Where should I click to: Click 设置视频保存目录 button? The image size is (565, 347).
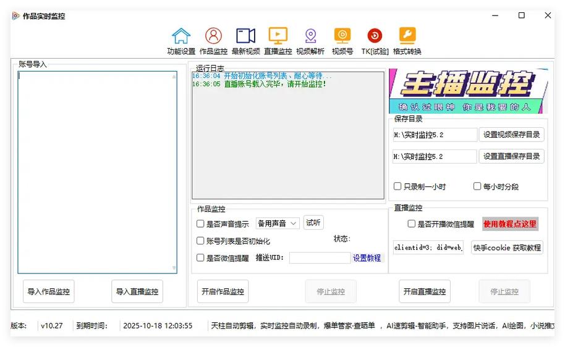click(x=511, y=135)
